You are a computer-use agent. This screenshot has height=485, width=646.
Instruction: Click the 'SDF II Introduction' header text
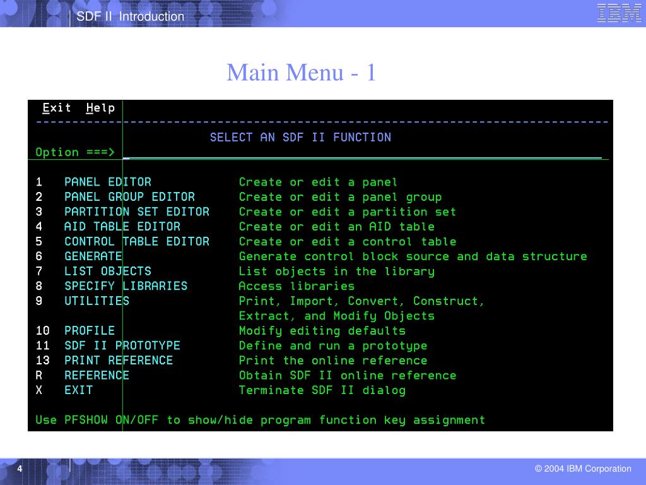point(130,16)
